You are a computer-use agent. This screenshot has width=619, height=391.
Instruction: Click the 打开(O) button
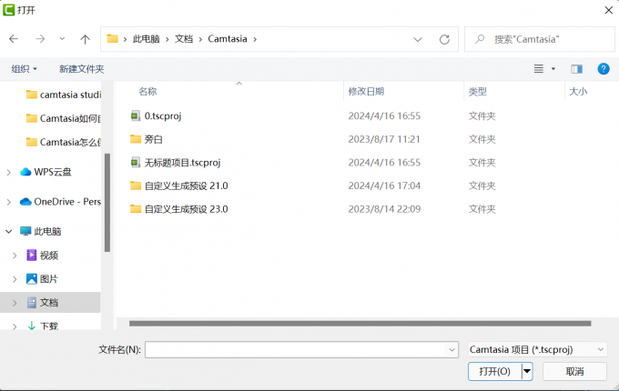(x=494, y=371)
